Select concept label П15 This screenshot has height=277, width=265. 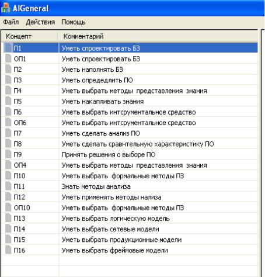[19, 240]
